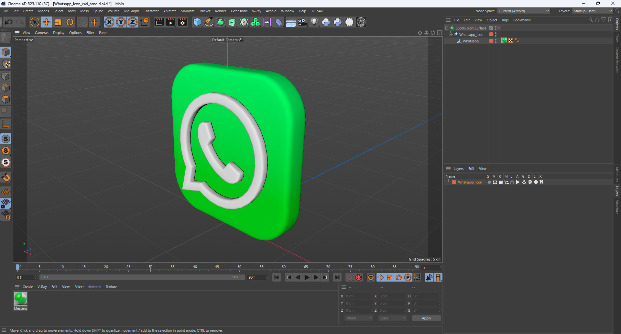Open Layers panel hamburger menu
This screenshot has width=621, height=334.
tap(448, 169)
